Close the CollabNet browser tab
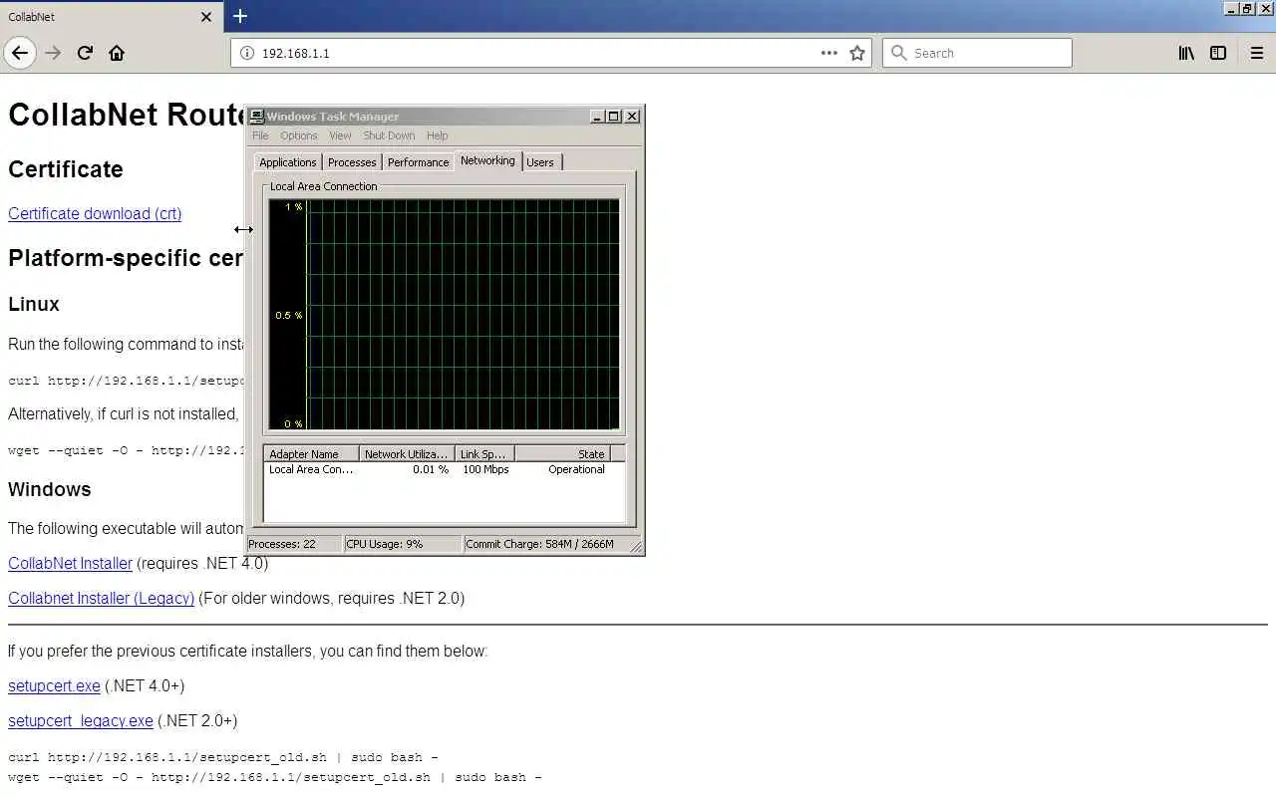1276x797 pixels. pos(206,17)
